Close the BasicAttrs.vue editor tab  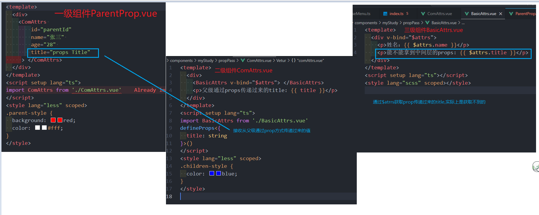pyautogui.click(x=501, y=14)
